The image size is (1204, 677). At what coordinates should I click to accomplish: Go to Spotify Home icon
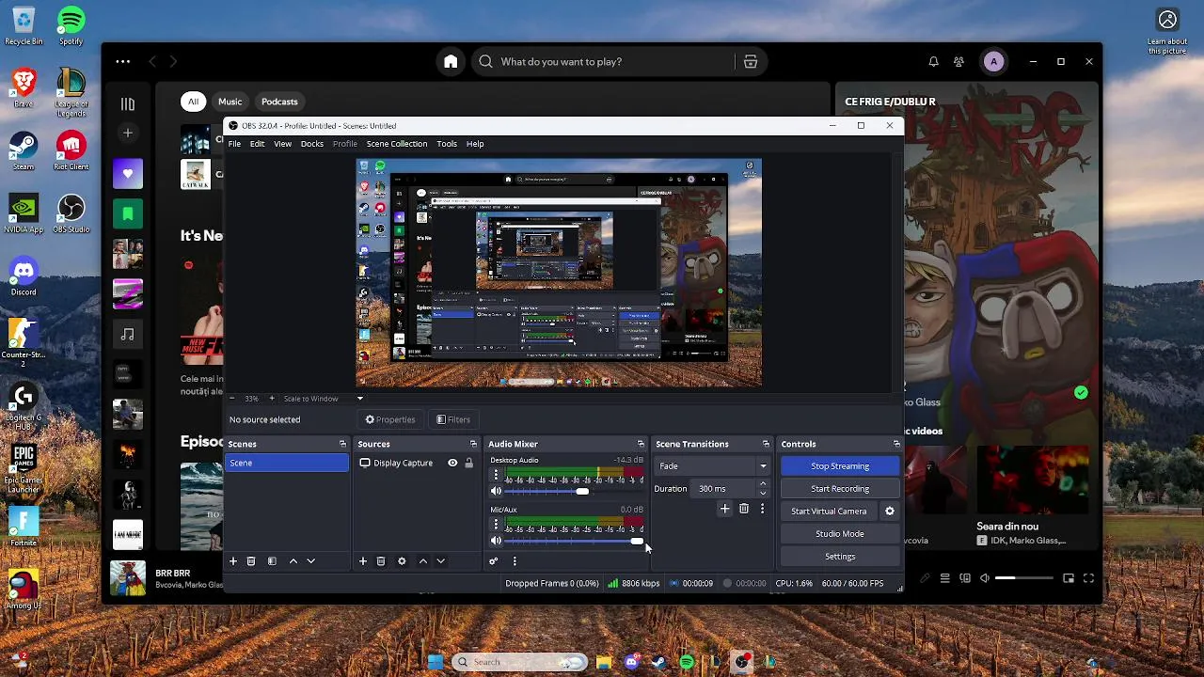pos(451,62)
